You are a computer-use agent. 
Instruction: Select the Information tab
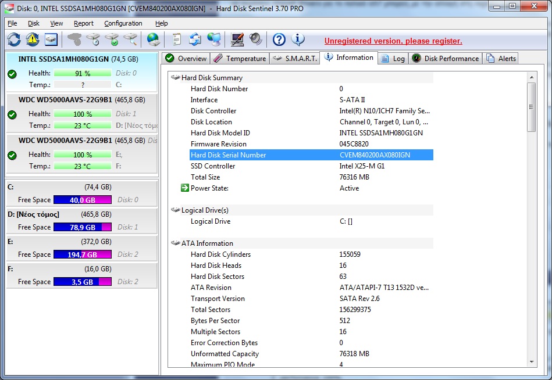click(x=349, y=58)
